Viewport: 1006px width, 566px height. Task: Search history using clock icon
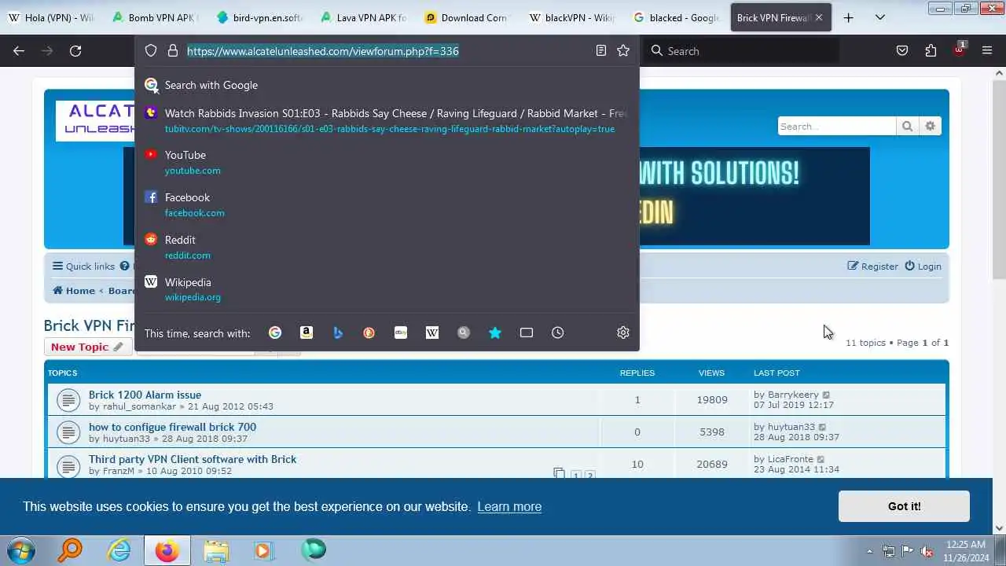pos(558,333)
